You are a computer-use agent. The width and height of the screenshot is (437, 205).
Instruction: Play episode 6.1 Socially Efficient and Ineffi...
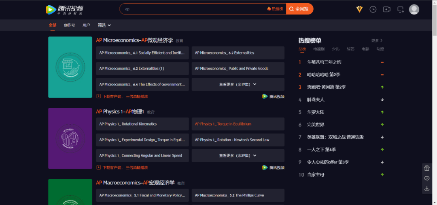[142, 53]
